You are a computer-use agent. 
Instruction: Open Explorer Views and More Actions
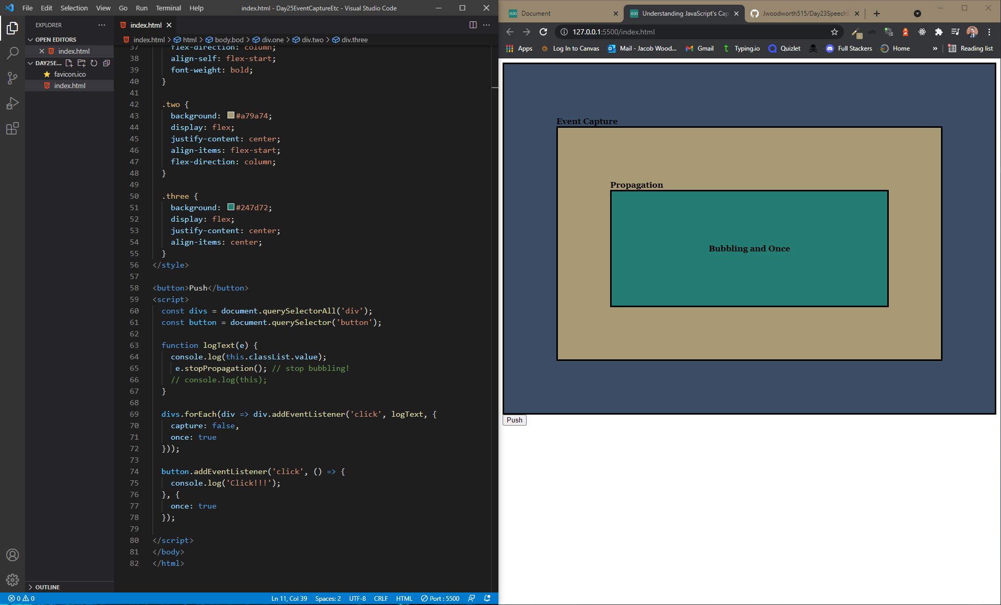coord(102,25)
